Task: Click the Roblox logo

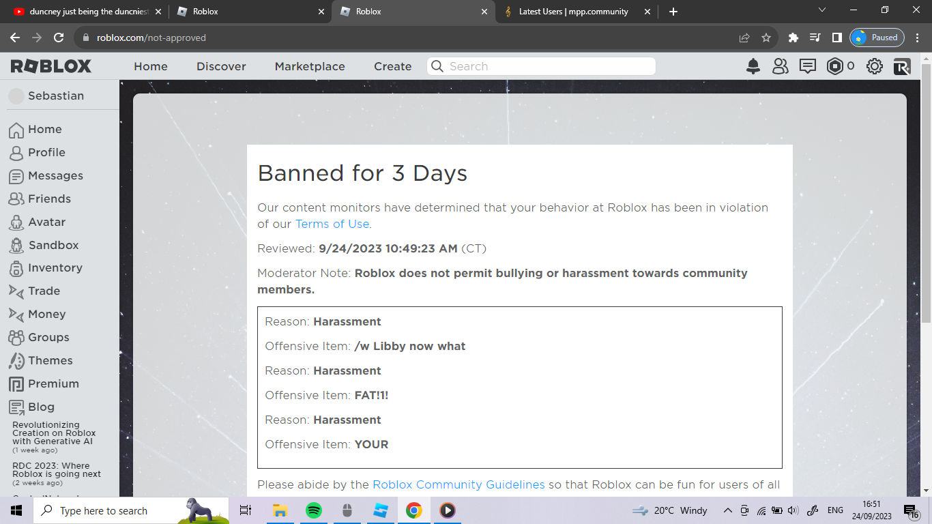Action: (51, 66)
